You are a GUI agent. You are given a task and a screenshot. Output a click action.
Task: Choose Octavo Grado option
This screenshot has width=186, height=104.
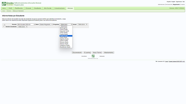[66, 40]
